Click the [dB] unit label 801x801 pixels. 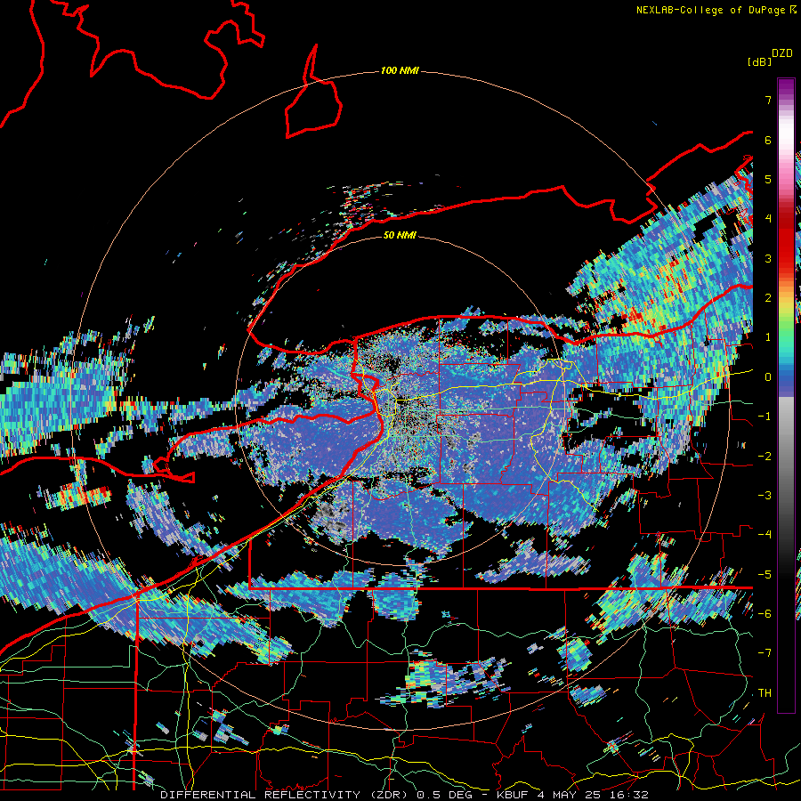click(760, 62)
